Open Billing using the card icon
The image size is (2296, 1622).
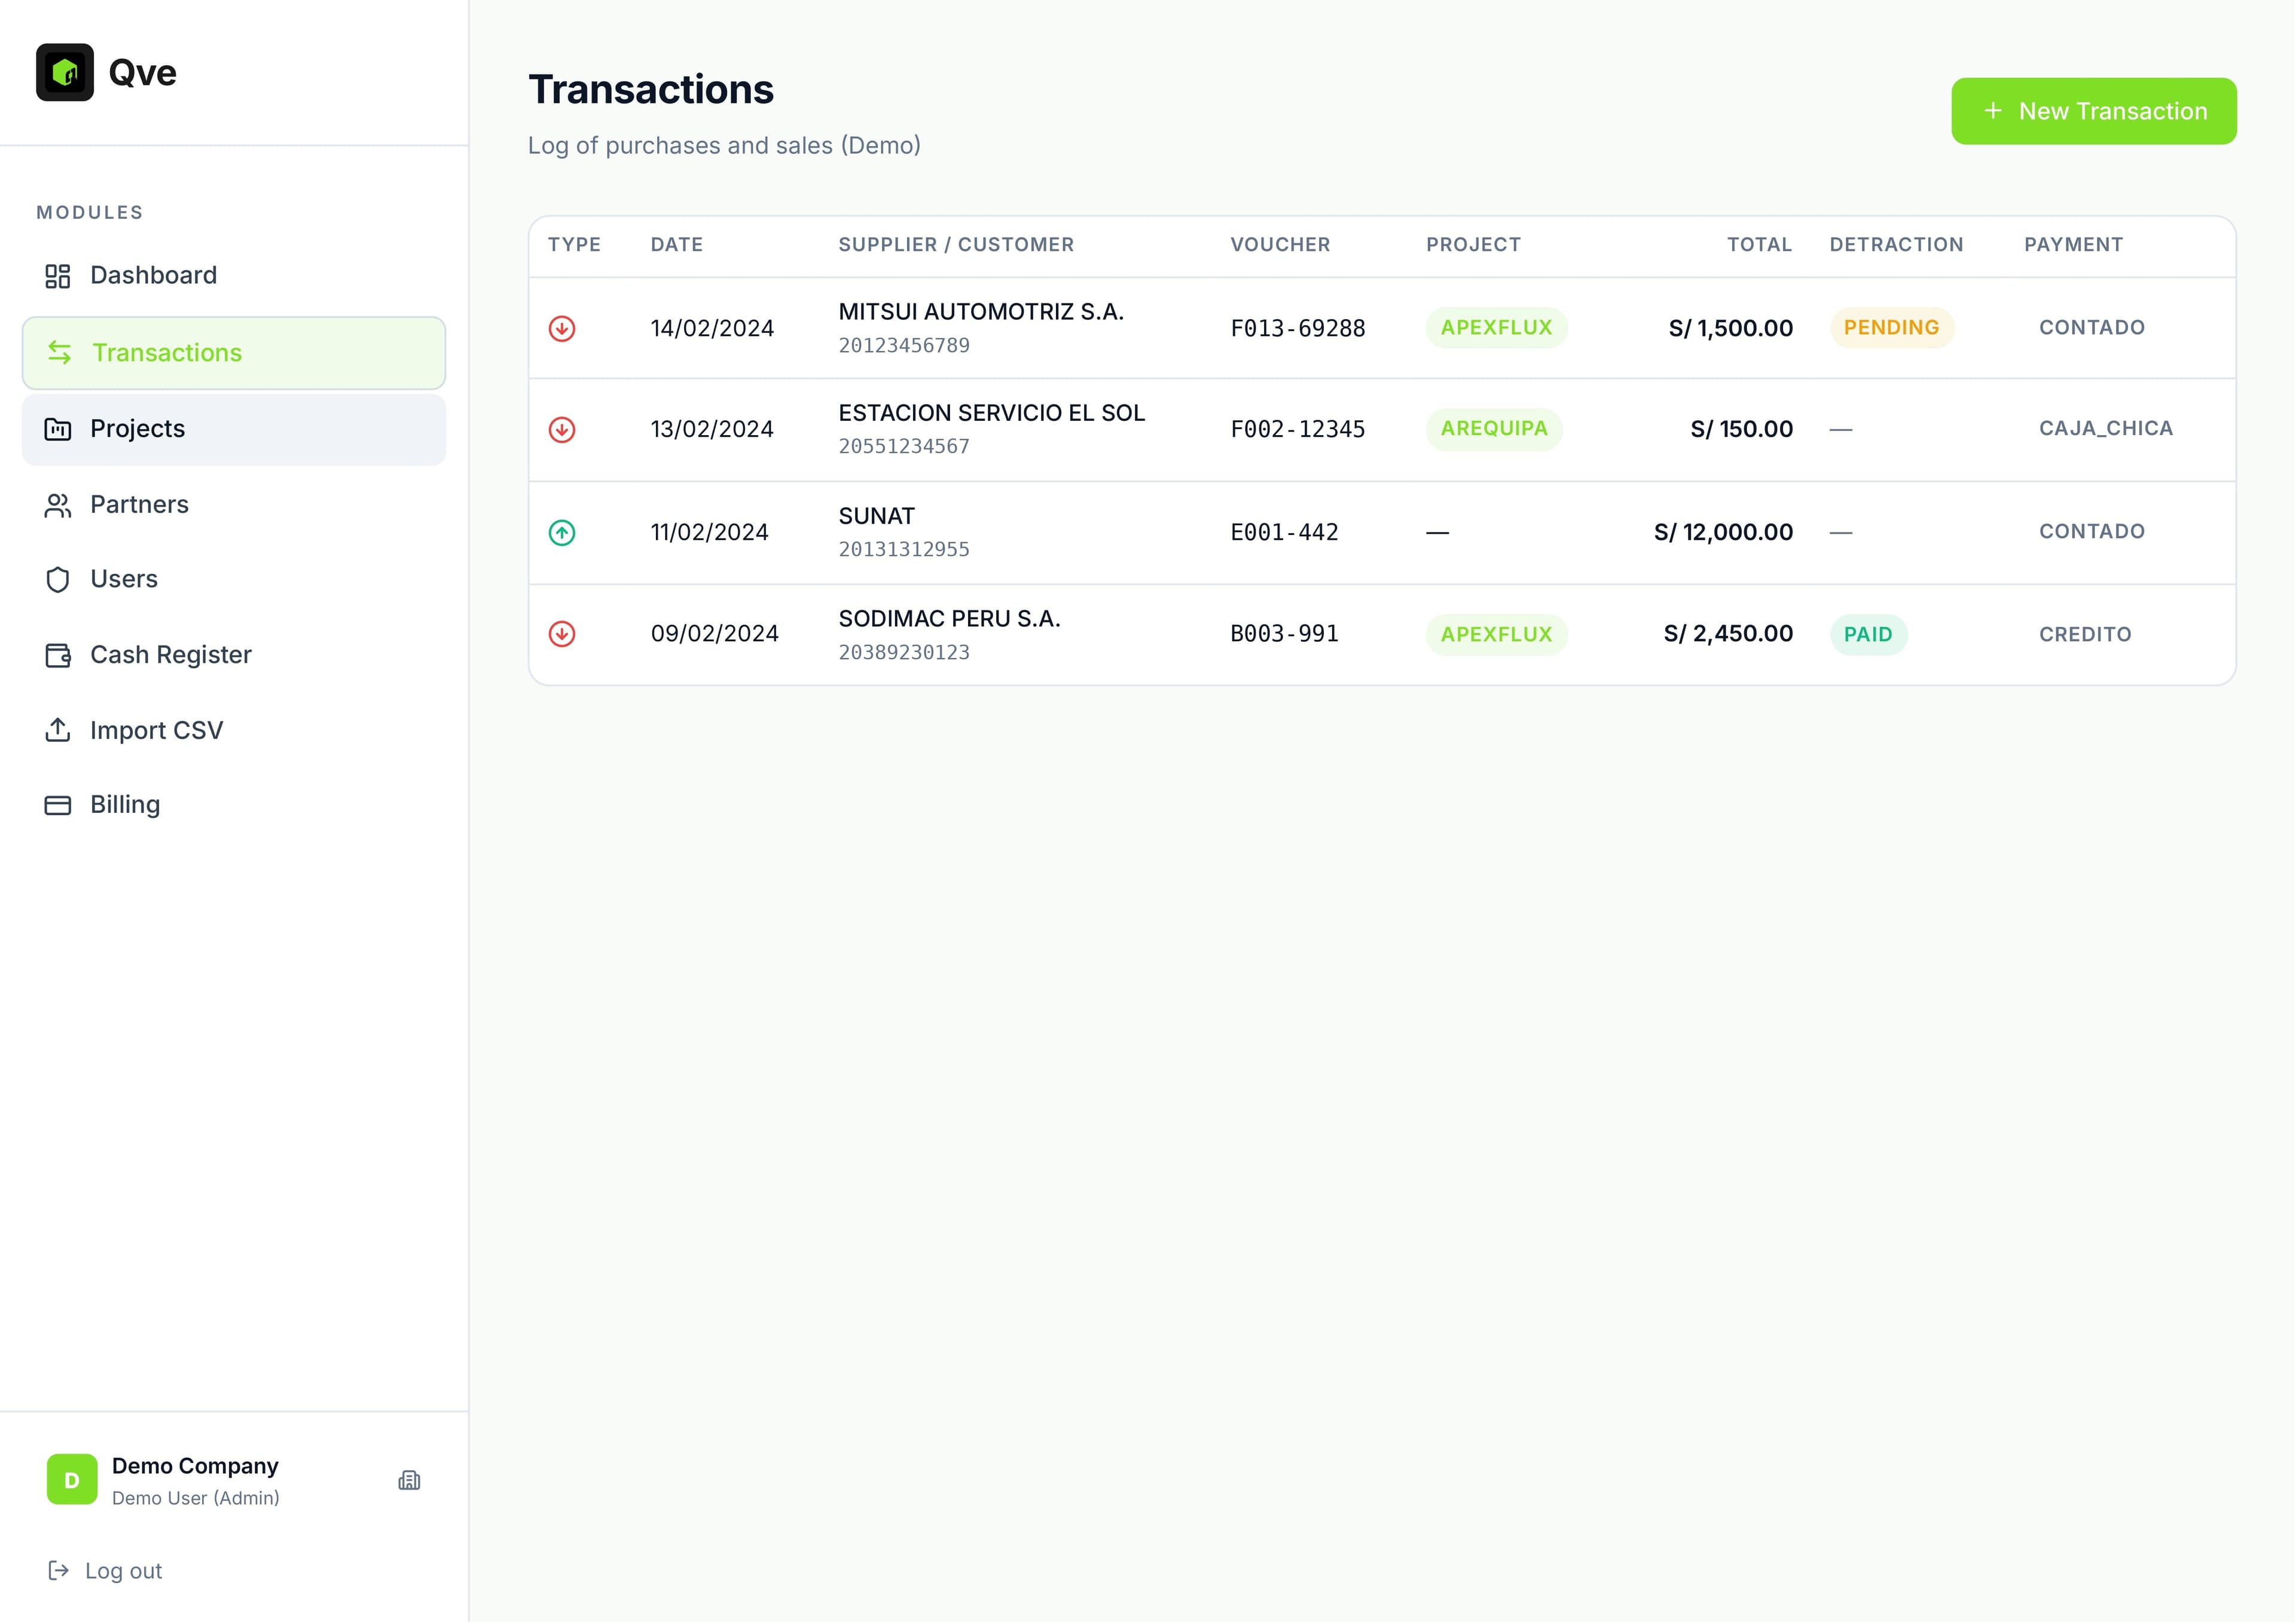point(58,803)
